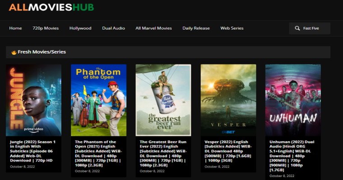Click the ALLMOVIESHUB logo

point(51,7)
